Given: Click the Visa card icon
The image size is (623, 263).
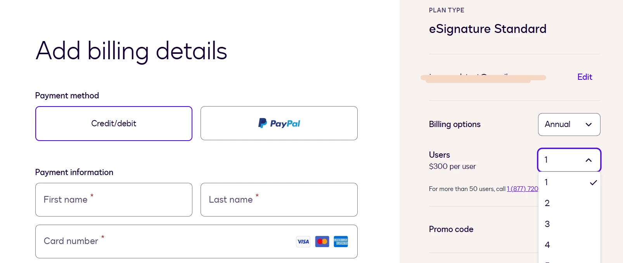Looking at the screenshot, I should coord(303,242).
